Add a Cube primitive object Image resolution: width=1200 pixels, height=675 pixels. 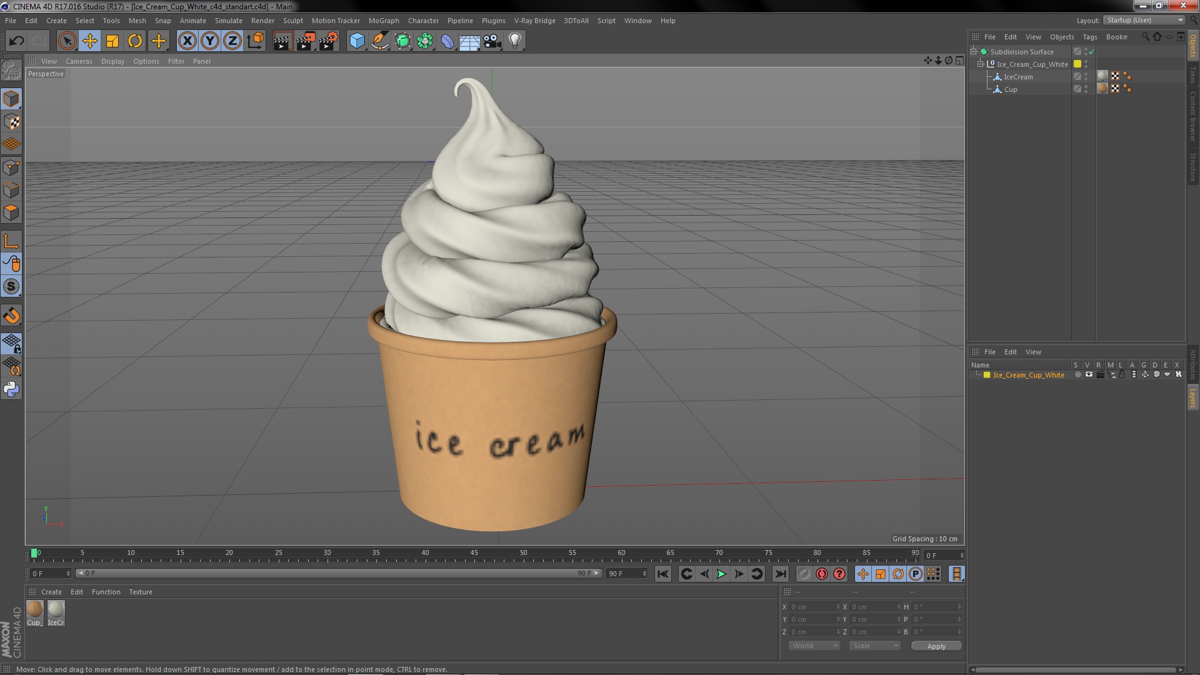357,41
